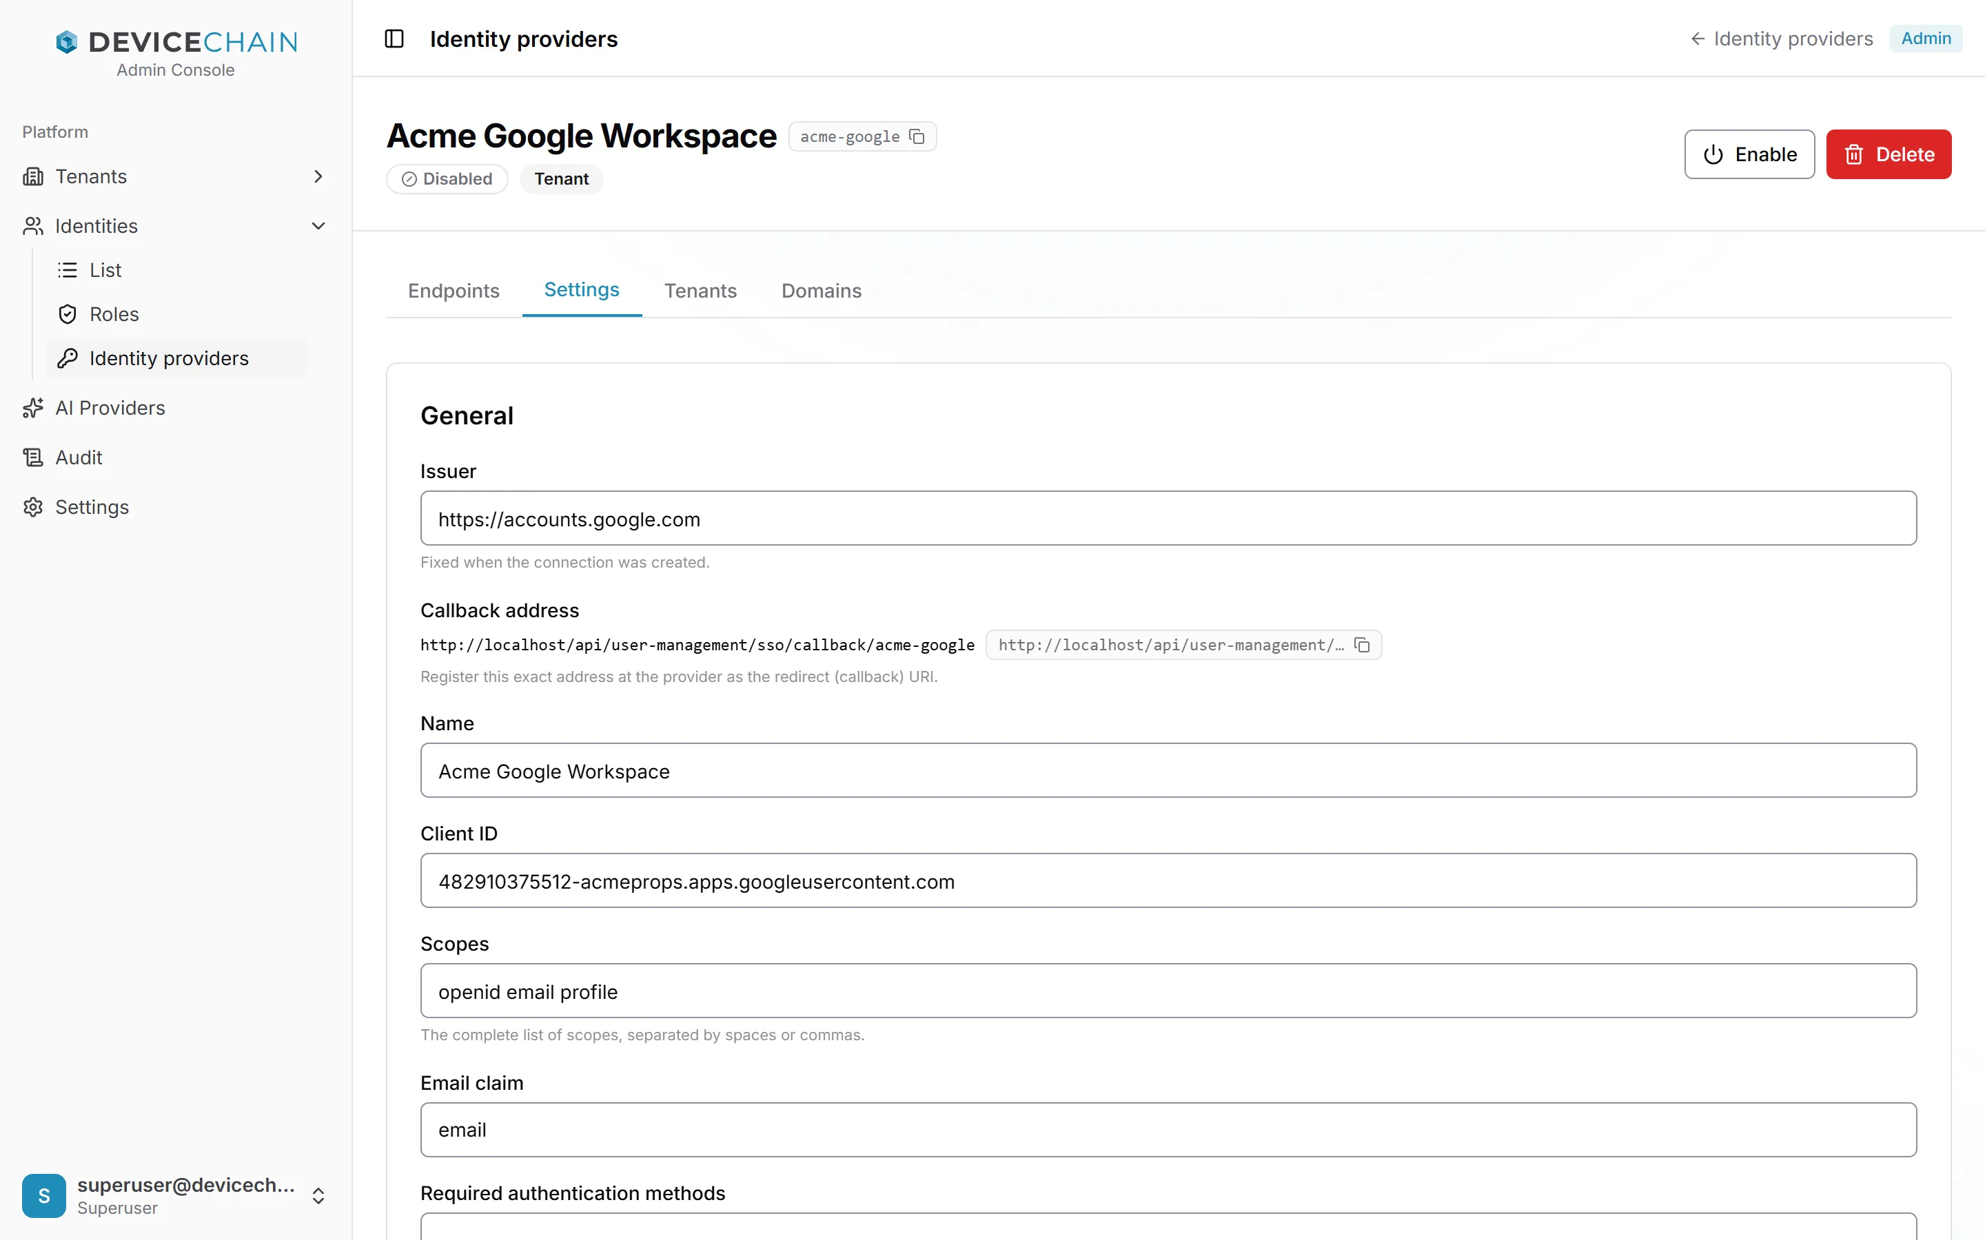1985x1240 pixels.
Task: Click the Identities people icon
Action: (x=33, y=227)
